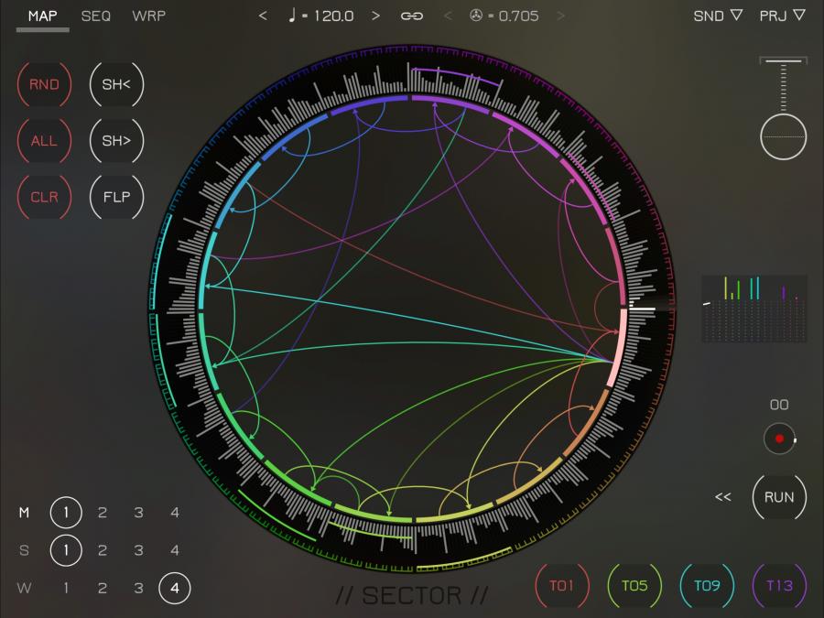Select M row option 1
The image size is (824, 618).
(x=66, y=513)
